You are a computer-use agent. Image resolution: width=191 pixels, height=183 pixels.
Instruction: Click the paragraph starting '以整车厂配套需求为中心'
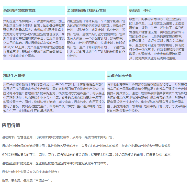tap(157, 39)
